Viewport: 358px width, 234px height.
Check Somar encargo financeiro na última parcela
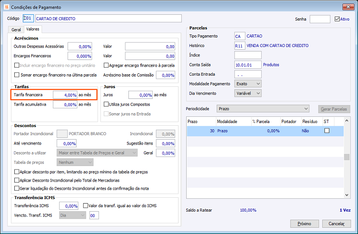[17, 75]
